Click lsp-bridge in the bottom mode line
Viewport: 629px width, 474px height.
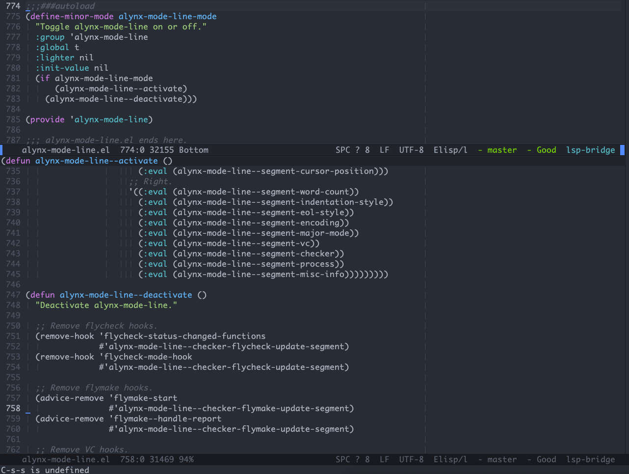[x=590, y=459]
